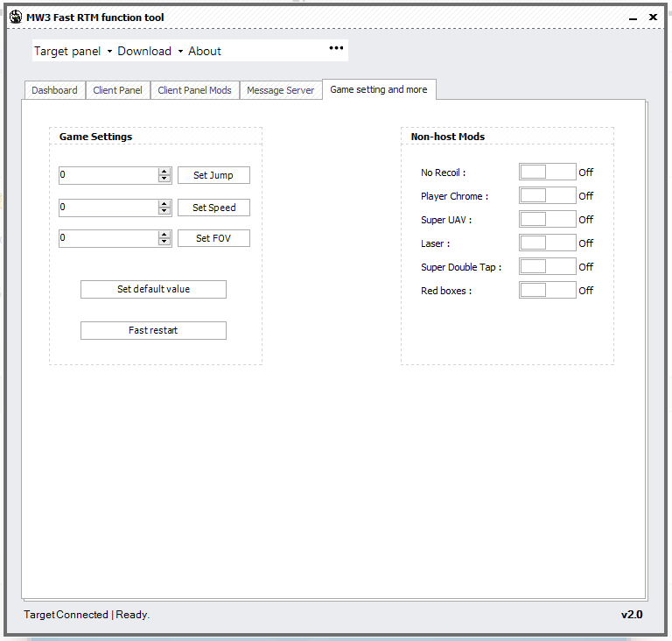Increase FOV value with up arrow
The height and width of the screenshot is (641, 672).
tap(164, 235)
